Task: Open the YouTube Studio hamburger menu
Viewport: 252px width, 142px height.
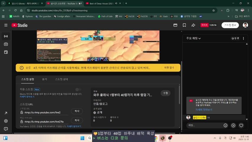Action: (x=6, y=25)
